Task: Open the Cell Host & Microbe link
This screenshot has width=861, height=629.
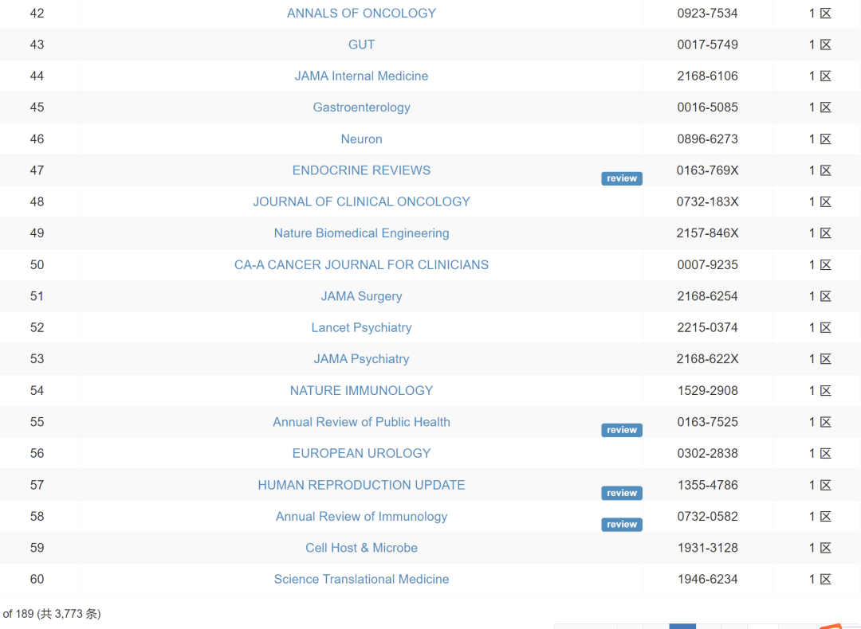Action: click(361, 548)
